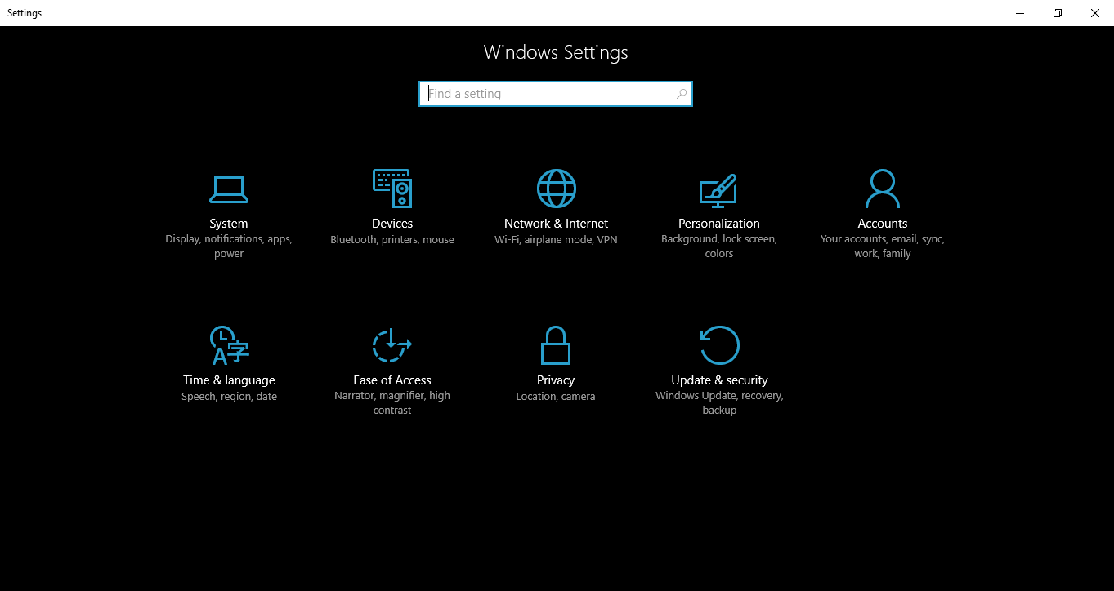Screen dimensions: 1114x591
Task: Click the 'Accounts' label text
Action: tap(883, 224)
